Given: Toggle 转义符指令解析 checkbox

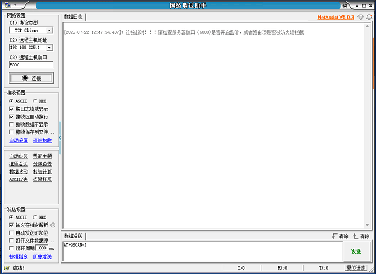Looking at the screenshot, I should (x=12, y=225).
